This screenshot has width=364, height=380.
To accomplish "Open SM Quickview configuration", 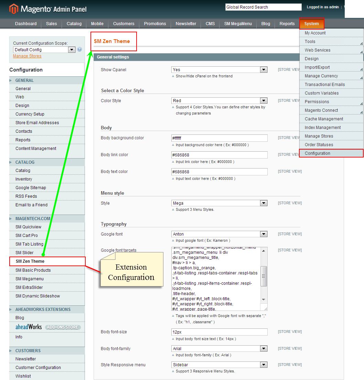I will tap(47, 227).
